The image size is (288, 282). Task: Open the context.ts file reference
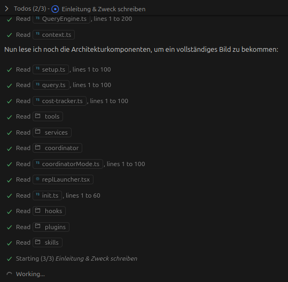click(53, 35)
